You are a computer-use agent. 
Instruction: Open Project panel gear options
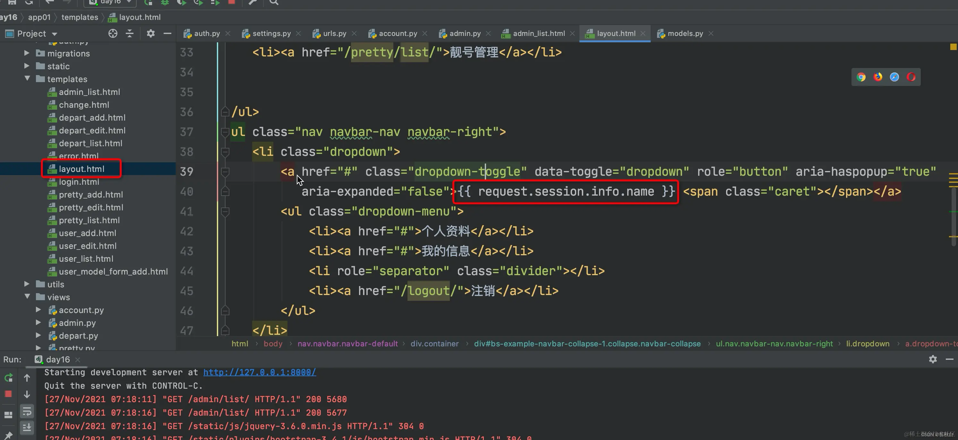(x=150, y=33)
